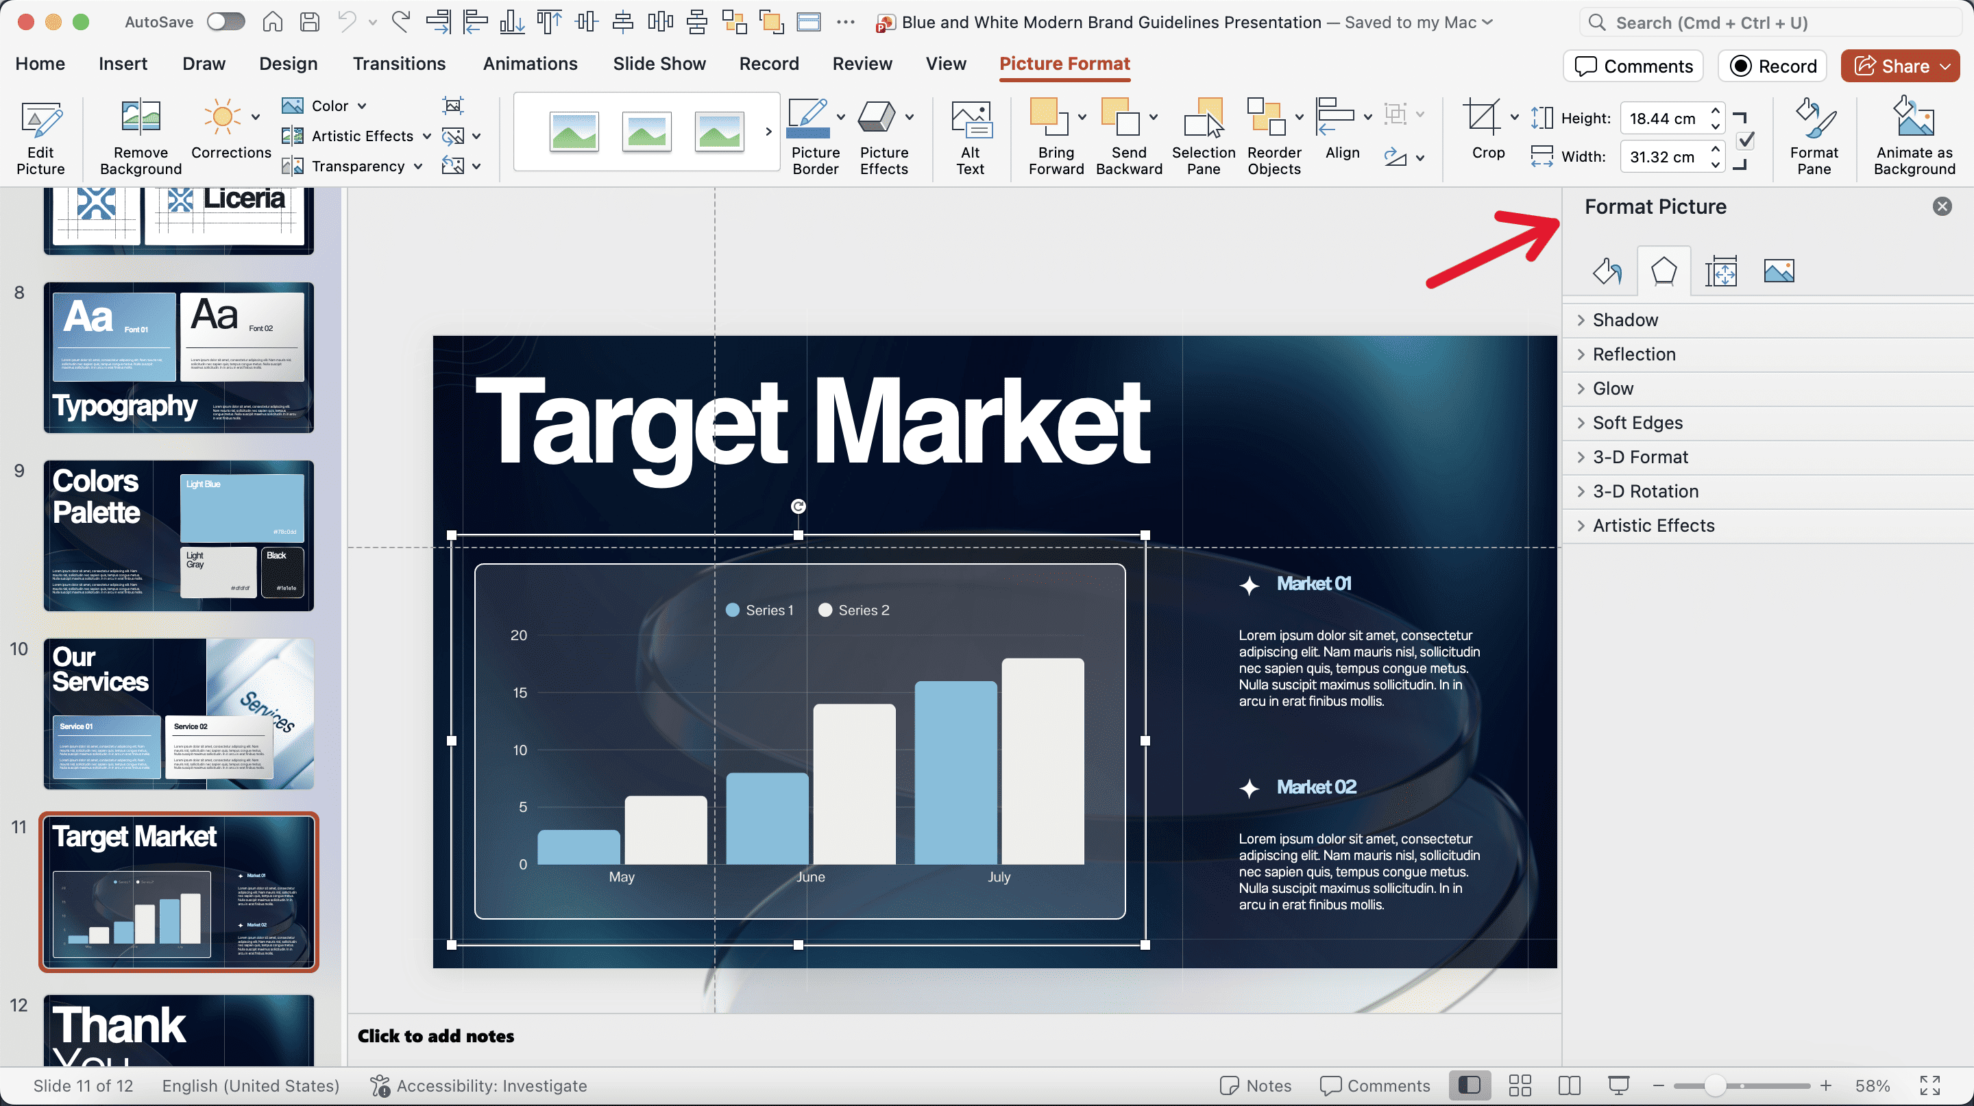Image resolution: width=1974 pixels, height=1106 pixels.
Task: Switch to Reading view
Action: [x=1570, y=1085]
